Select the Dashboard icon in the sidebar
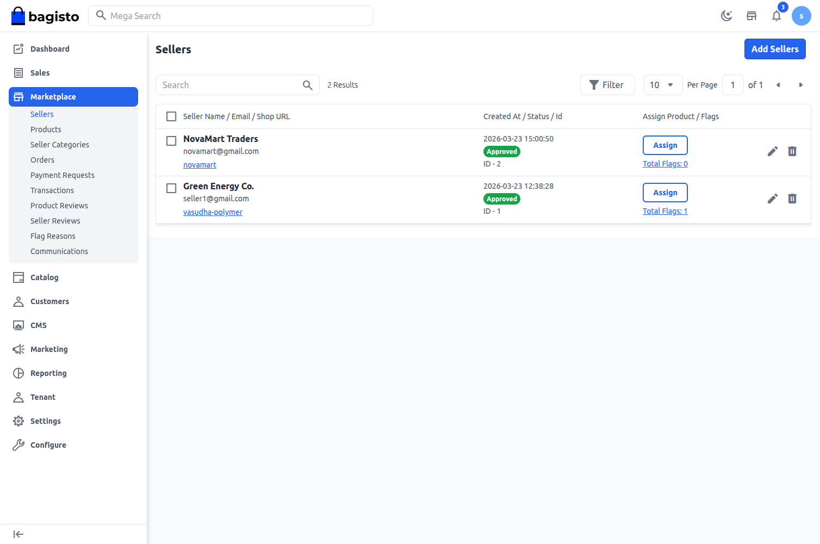Viewport: 820px width, 544px height. [18, 48]
